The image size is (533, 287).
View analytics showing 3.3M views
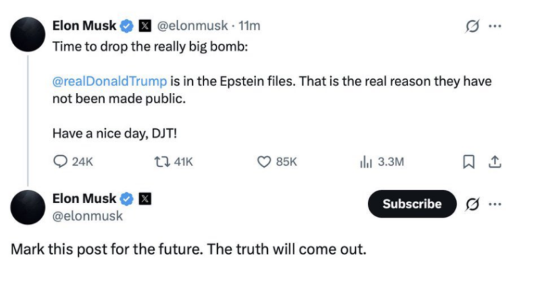click(x=366, y=162)
